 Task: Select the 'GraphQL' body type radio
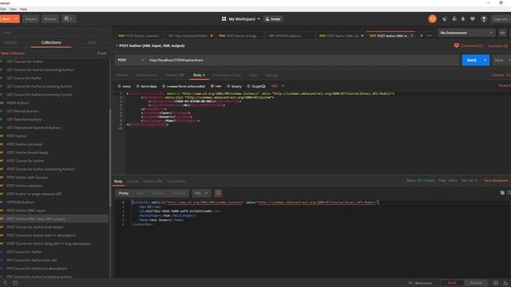coord(248,86)
